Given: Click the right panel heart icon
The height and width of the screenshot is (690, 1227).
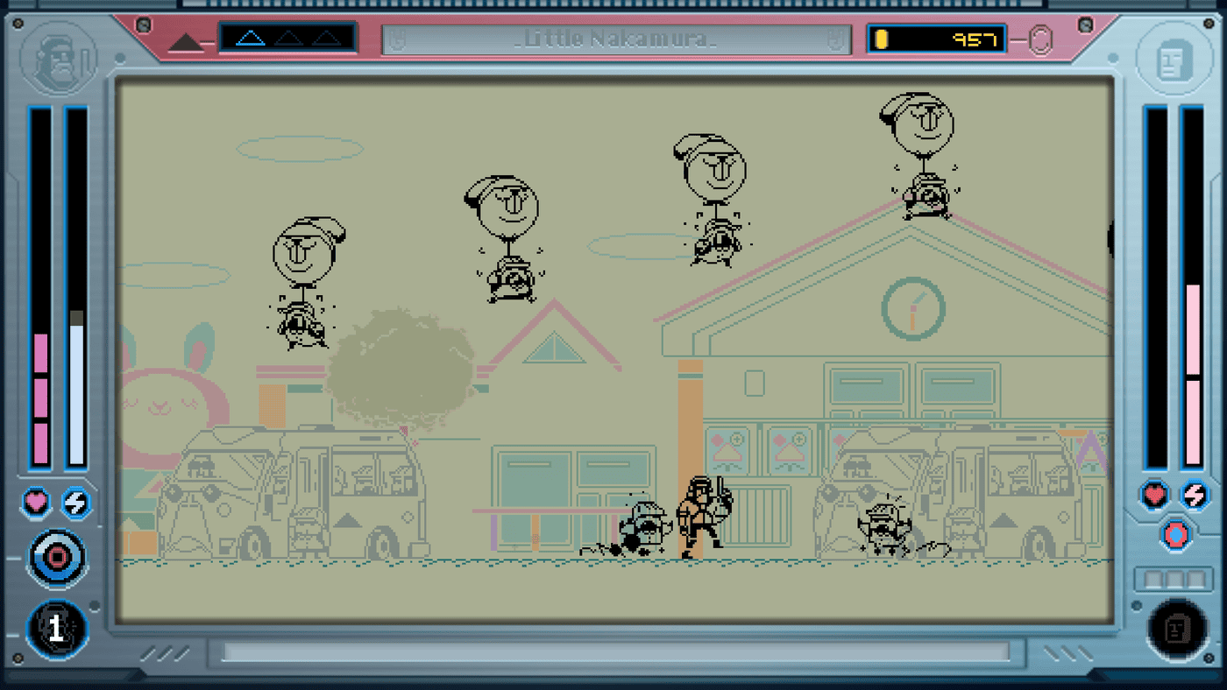Looking at the screenshot, I should click(1155, 495).
